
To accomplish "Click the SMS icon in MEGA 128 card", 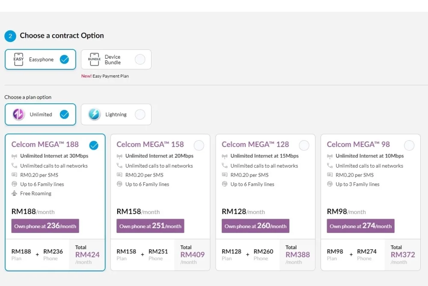I will [x=224, y=175].
